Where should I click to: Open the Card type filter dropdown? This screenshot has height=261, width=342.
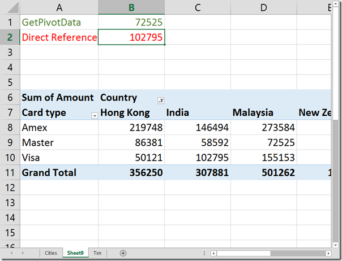(x=94, y=115)
